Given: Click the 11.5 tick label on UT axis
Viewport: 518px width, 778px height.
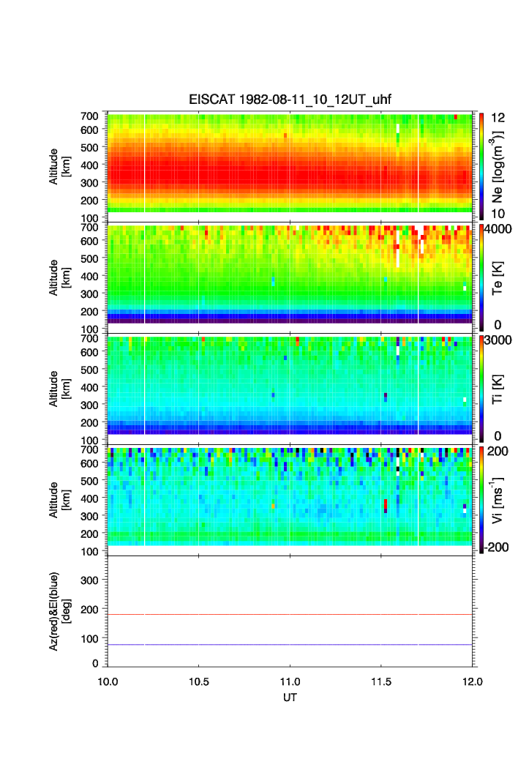Looking at the screenshot, I should pyautogui.click(x=380, y=682).
